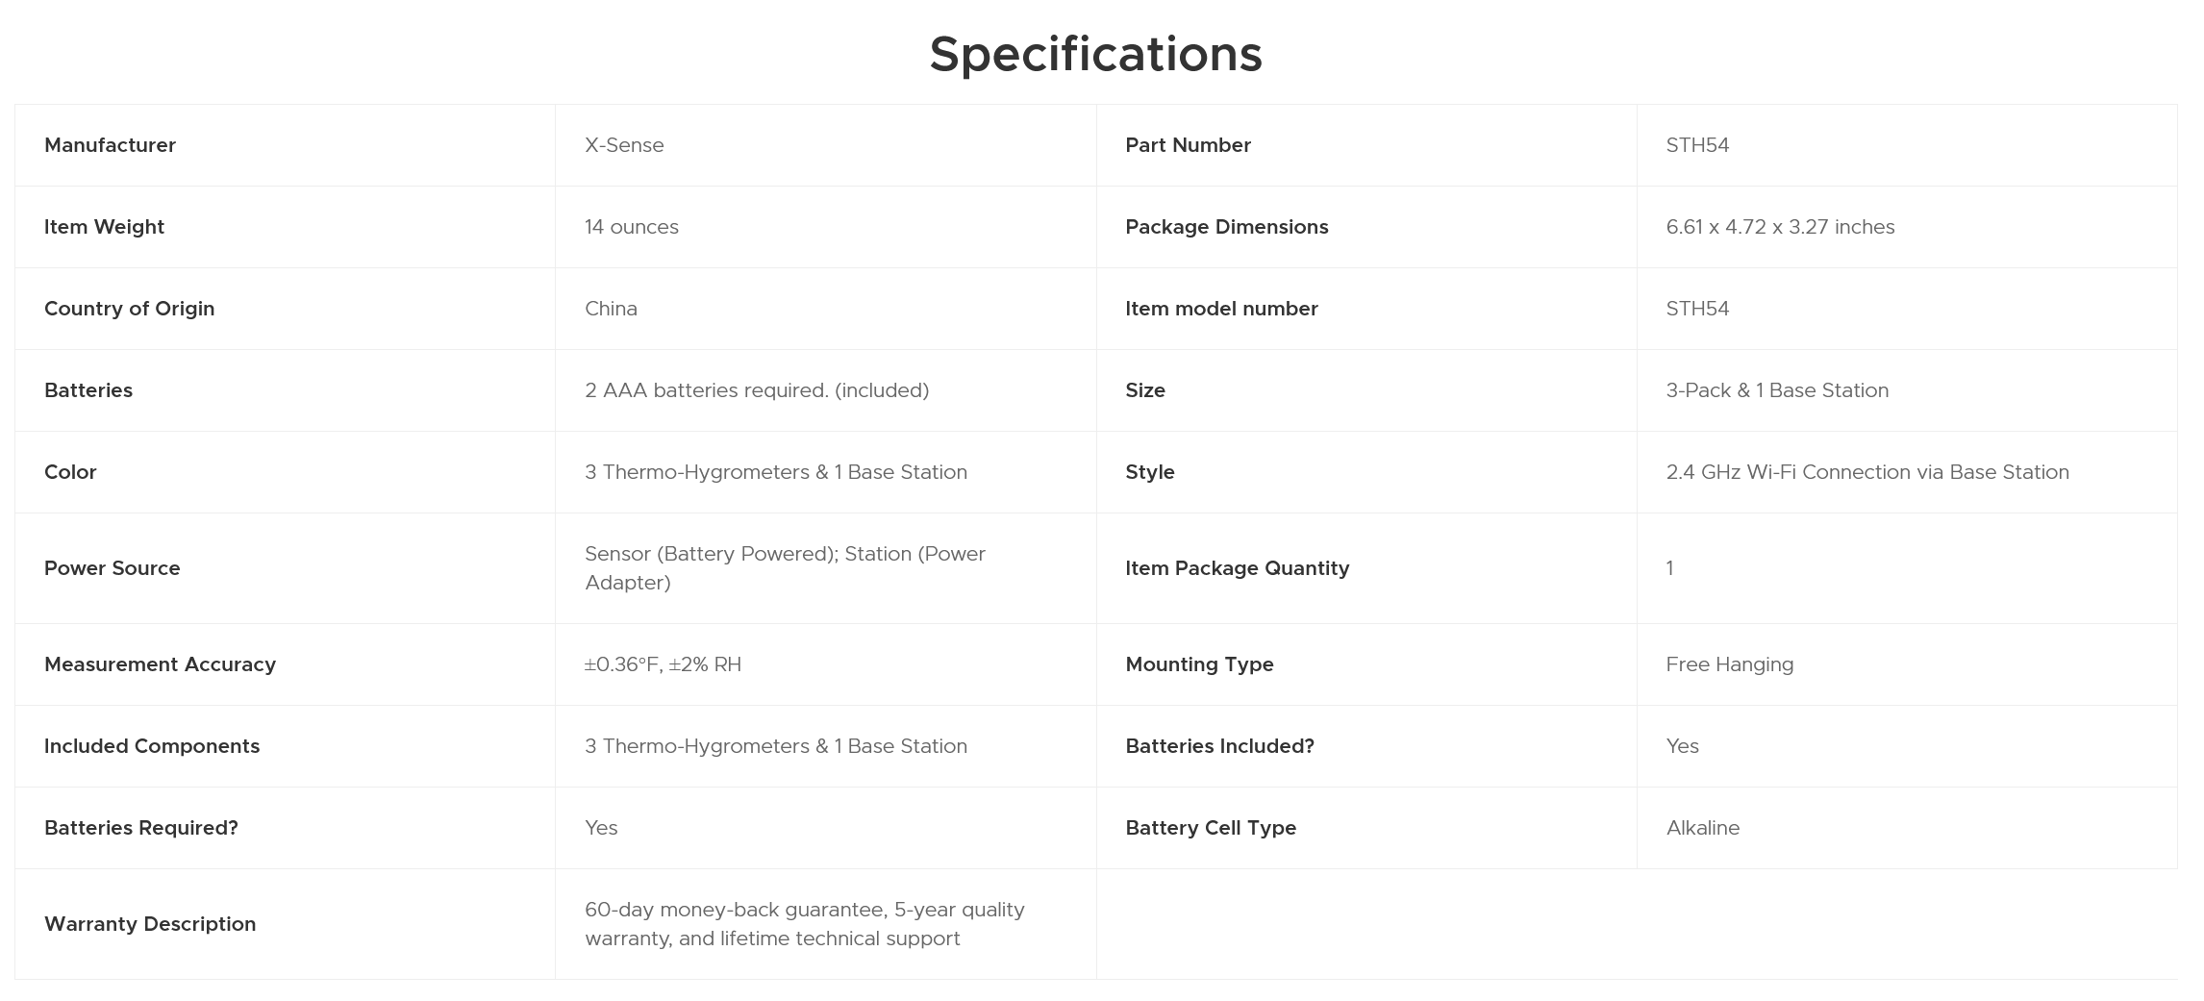The height and width of the screenshot is (1001, 2204).
Task: Click the Power Source description text
Action: (x=785, y=568)
